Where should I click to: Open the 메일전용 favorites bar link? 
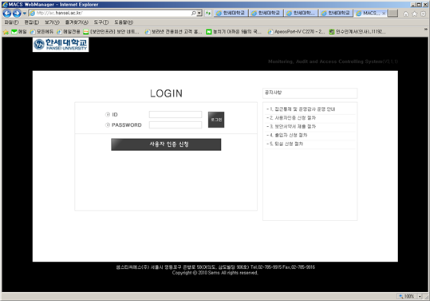point(69,32)
